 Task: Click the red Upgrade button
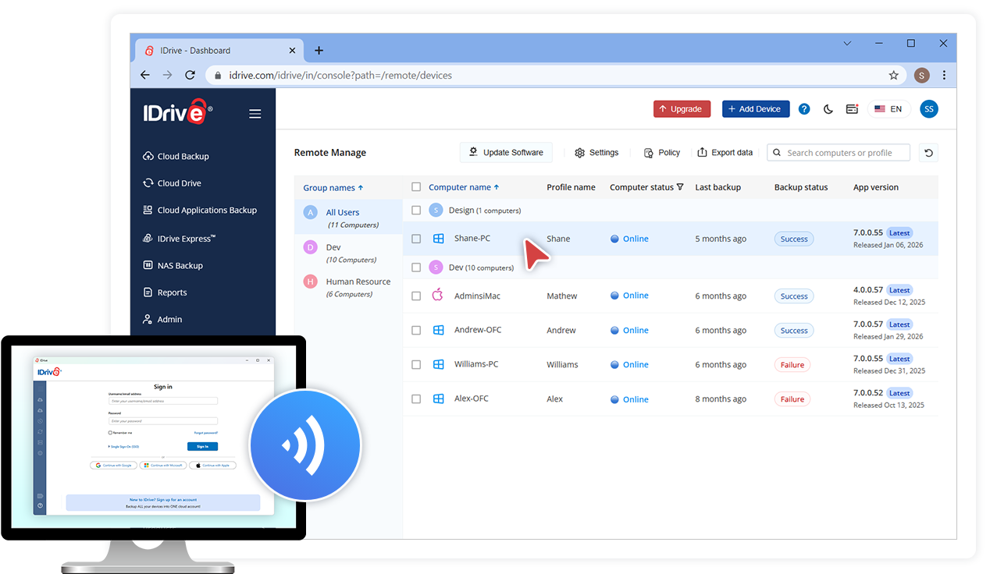682,109
